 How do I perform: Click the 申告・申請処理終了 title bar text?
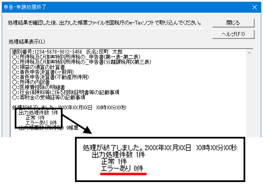[25, 7]
